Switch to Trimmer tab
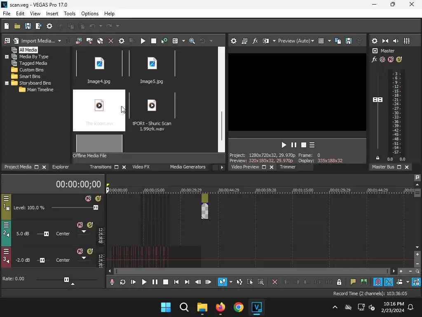Image resolution: width=422 pixels, height=317 pixels. tap(287, 167)
